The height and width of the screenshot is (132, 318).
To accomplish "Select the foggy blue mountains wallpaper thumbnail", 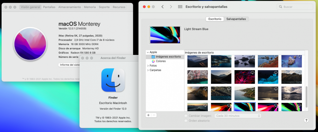I will pos(197,61).
